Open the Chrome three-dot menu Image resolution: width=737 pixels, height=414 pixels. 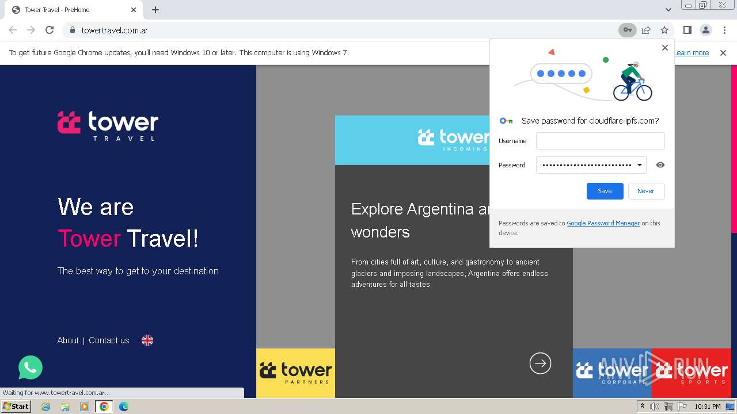tap(724, 30)
